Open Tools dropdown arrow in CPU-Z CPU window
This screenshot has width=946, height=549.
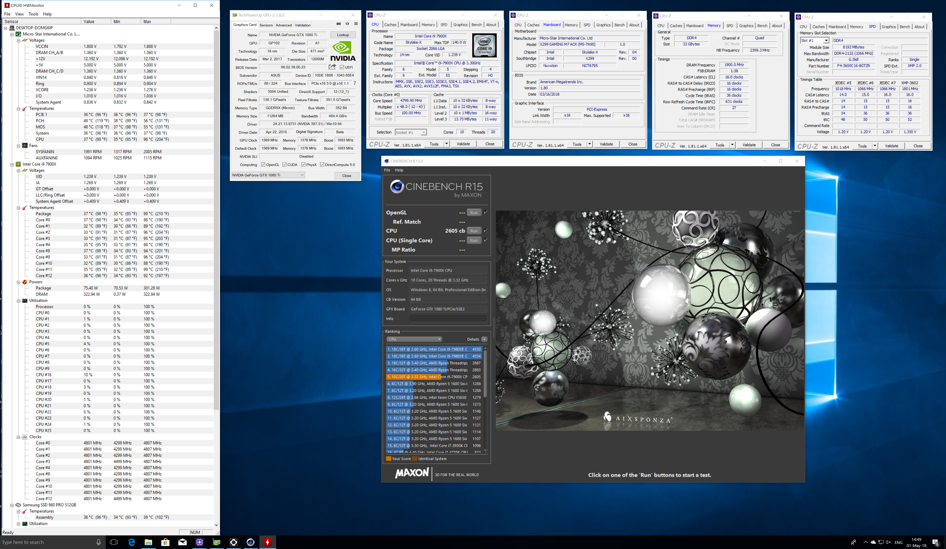point(446,144)
